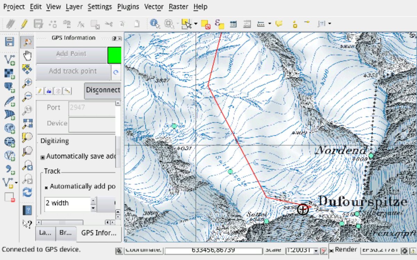Image resolution: width=417 pixels, height=260 pixels.
Task: Click the Zoom Out magnifier tool
Action: pos(27,97)
